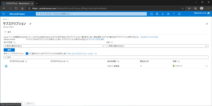Sort by サブスクリプション ID column
The height and width of the screenshot is (106, 212).
60,61
